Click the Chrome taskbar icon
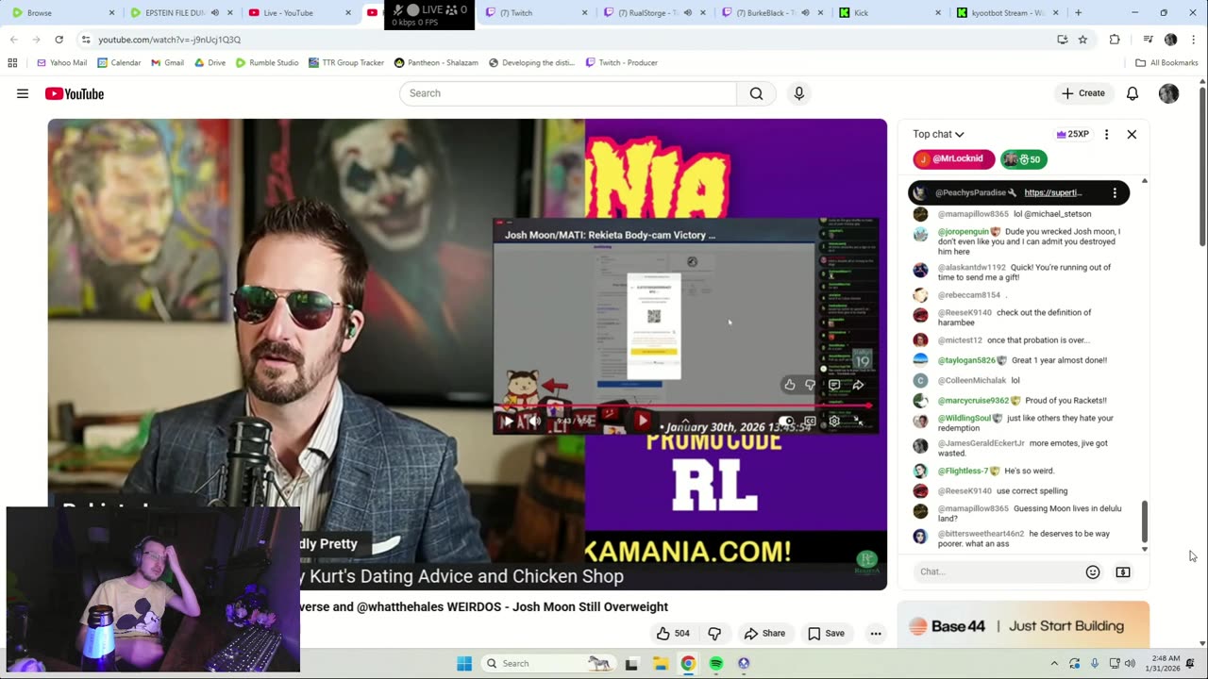The image size is (1208, 679). click(688, 663)
